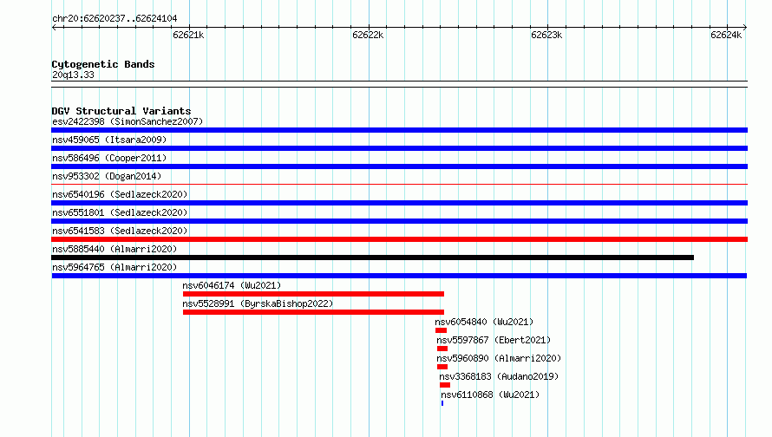Select the 20q13.33 band label
This screenshot has width=772, height=437.
(x=73, y=75)
